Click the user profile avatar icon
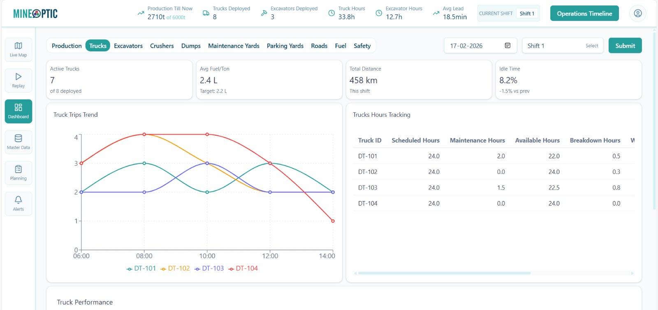 tap(637, 14)
